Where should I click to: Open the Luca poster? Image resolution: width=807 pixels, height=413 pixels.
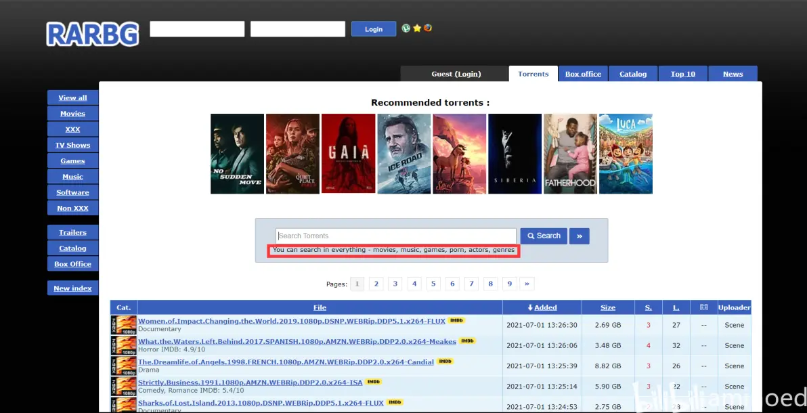[x=626, y=154]
